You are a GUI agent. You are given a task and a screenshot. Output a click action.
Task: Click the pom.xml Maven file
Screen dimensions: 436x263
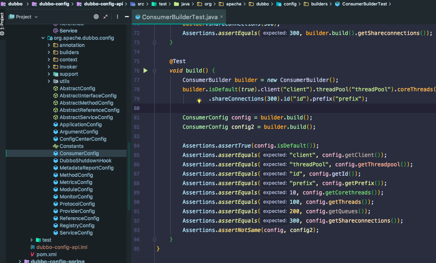click(x=47, y=254)
